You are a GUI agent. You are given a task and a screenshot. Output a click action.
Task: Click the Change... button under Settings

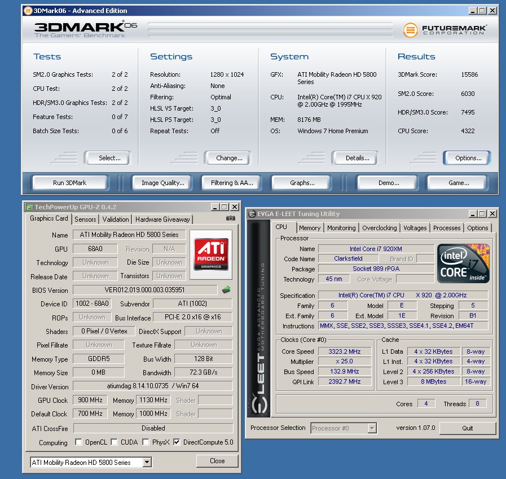[227, 158]
